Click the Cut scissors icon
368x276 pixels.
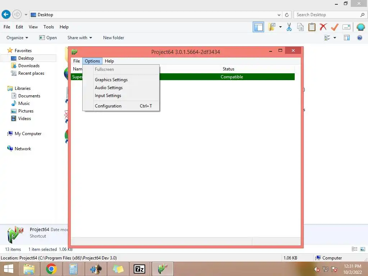pyautogui.click(x=289, y=27)
